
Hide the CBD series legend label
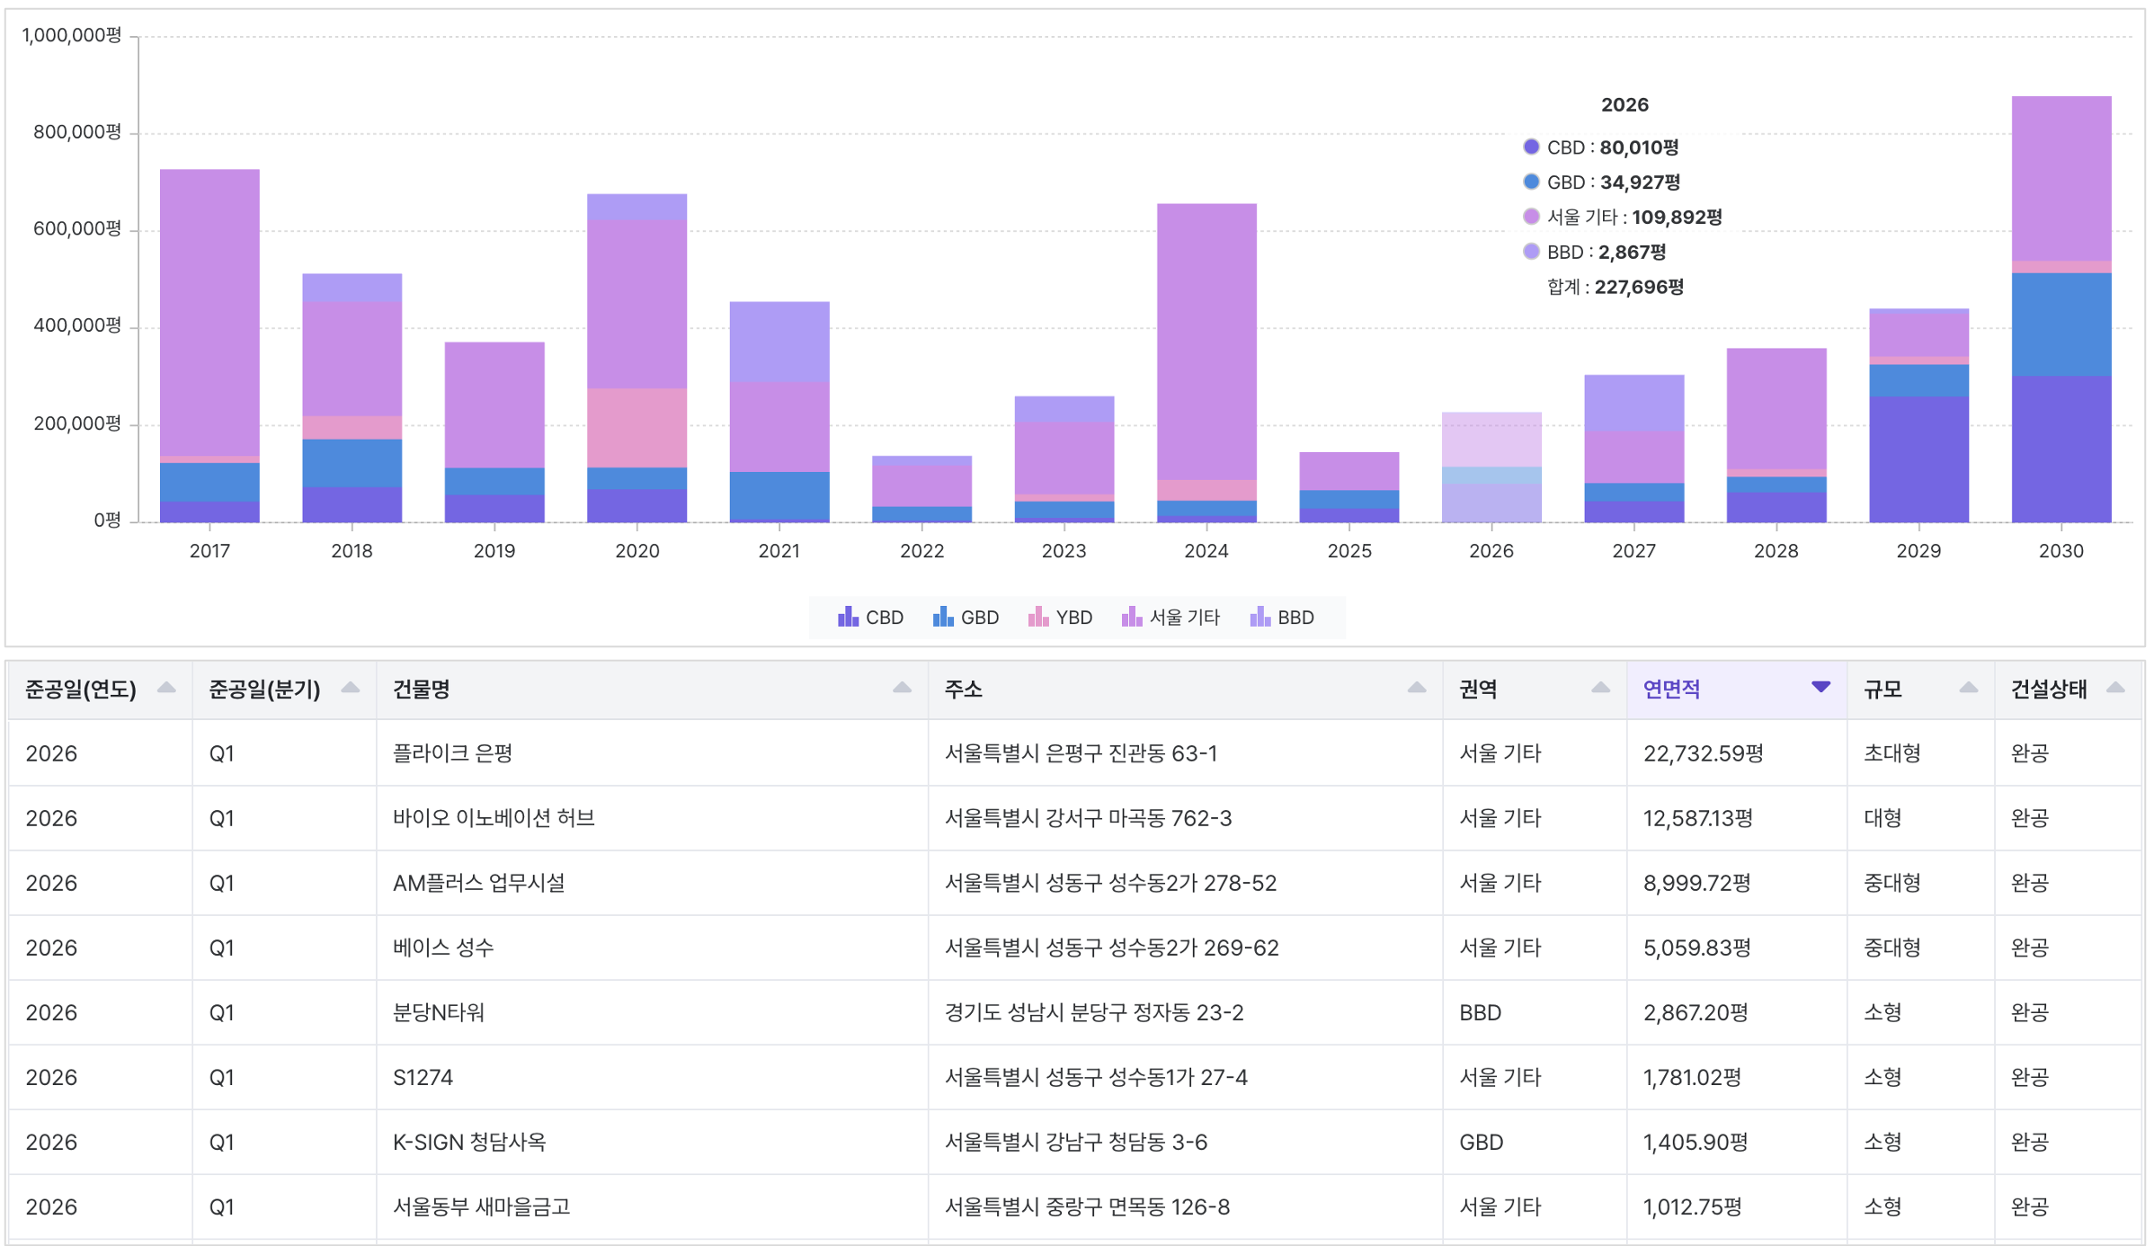(884, 618)
